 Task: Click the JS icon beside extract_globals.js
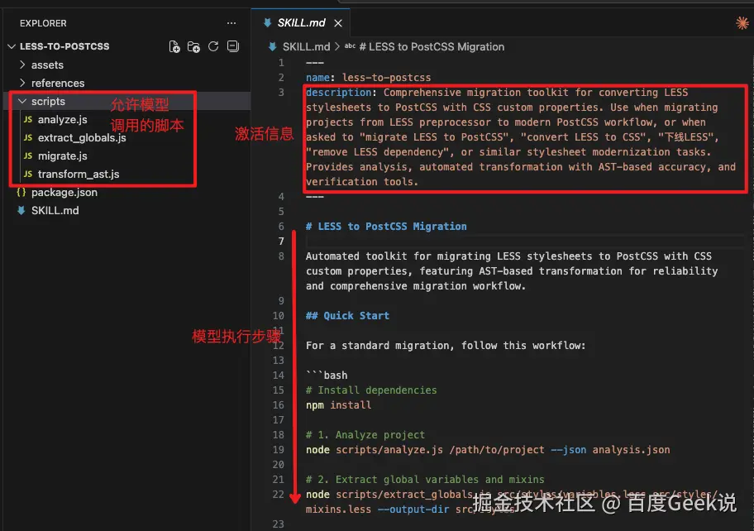pyautogui.click(x=28, y=137)
